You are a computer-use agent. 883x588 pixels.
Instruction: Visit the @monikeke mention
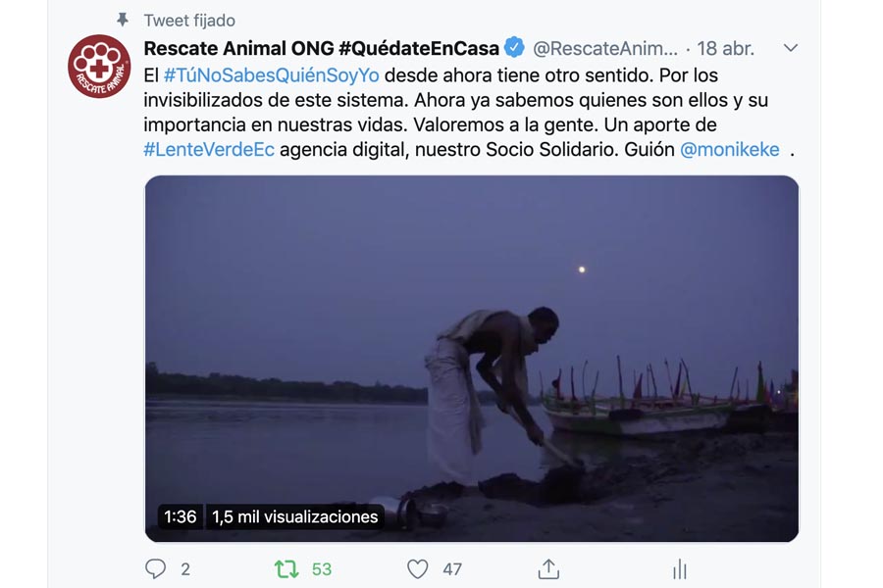[x=730, y=149]
